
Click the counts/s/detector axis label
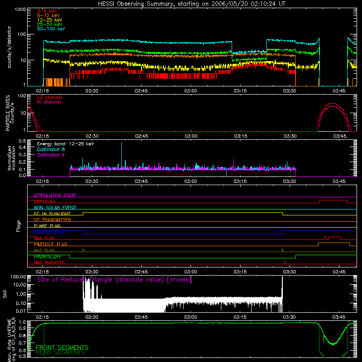[9, 47]
